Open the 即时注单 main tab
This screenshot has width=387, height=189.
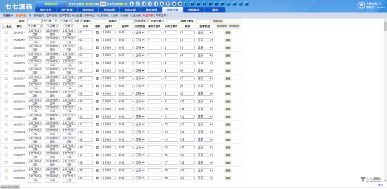coord(46,10)
